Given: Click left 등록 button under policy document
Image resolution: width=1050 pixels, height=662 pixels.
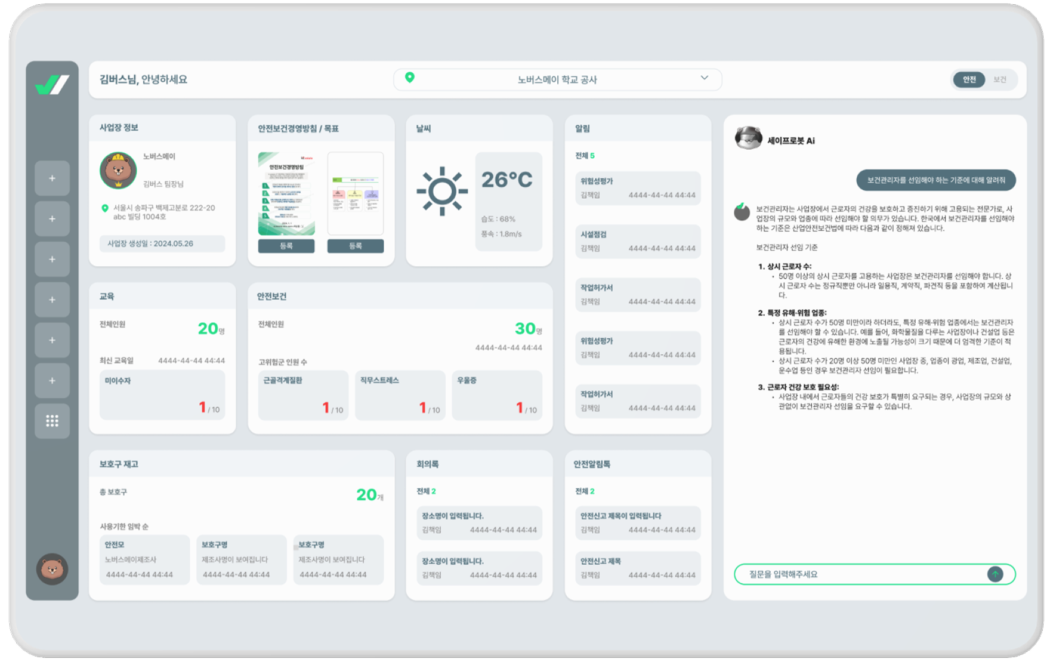Looking at the screenshot, I should (x=286, y=246).
